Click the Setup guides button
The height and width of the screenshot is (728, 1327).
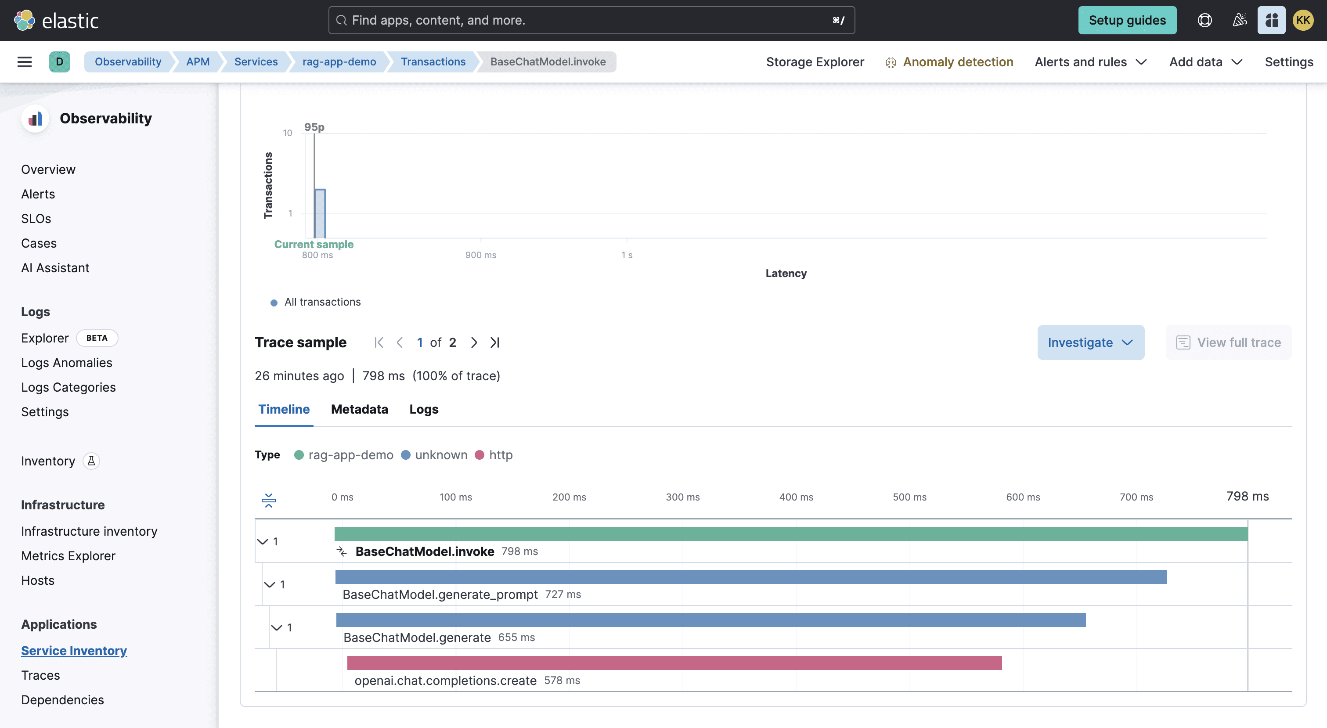tap(1127, 20)
